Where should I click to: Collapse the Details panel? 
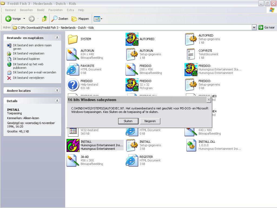[57, 101]
